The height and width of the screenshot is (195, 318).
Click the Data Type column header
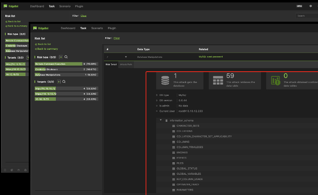(x=143, y=49)
